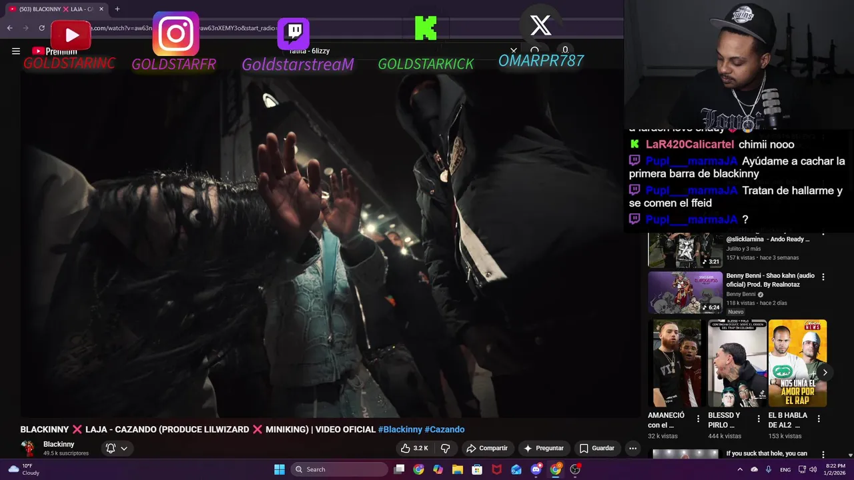854x480 pixels.
Task: Open Task View from the taskbar
Action: [x=399, y=469]
